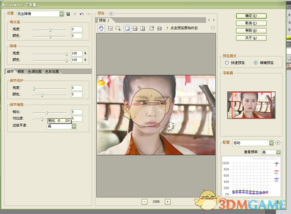Select the 预览 1 tab

104,20
